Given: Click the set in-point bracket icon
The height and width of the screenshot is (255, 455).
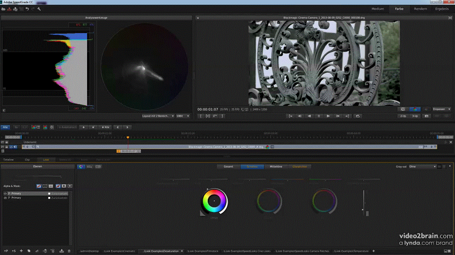Looking at the screenshot, I should [201, 116].
